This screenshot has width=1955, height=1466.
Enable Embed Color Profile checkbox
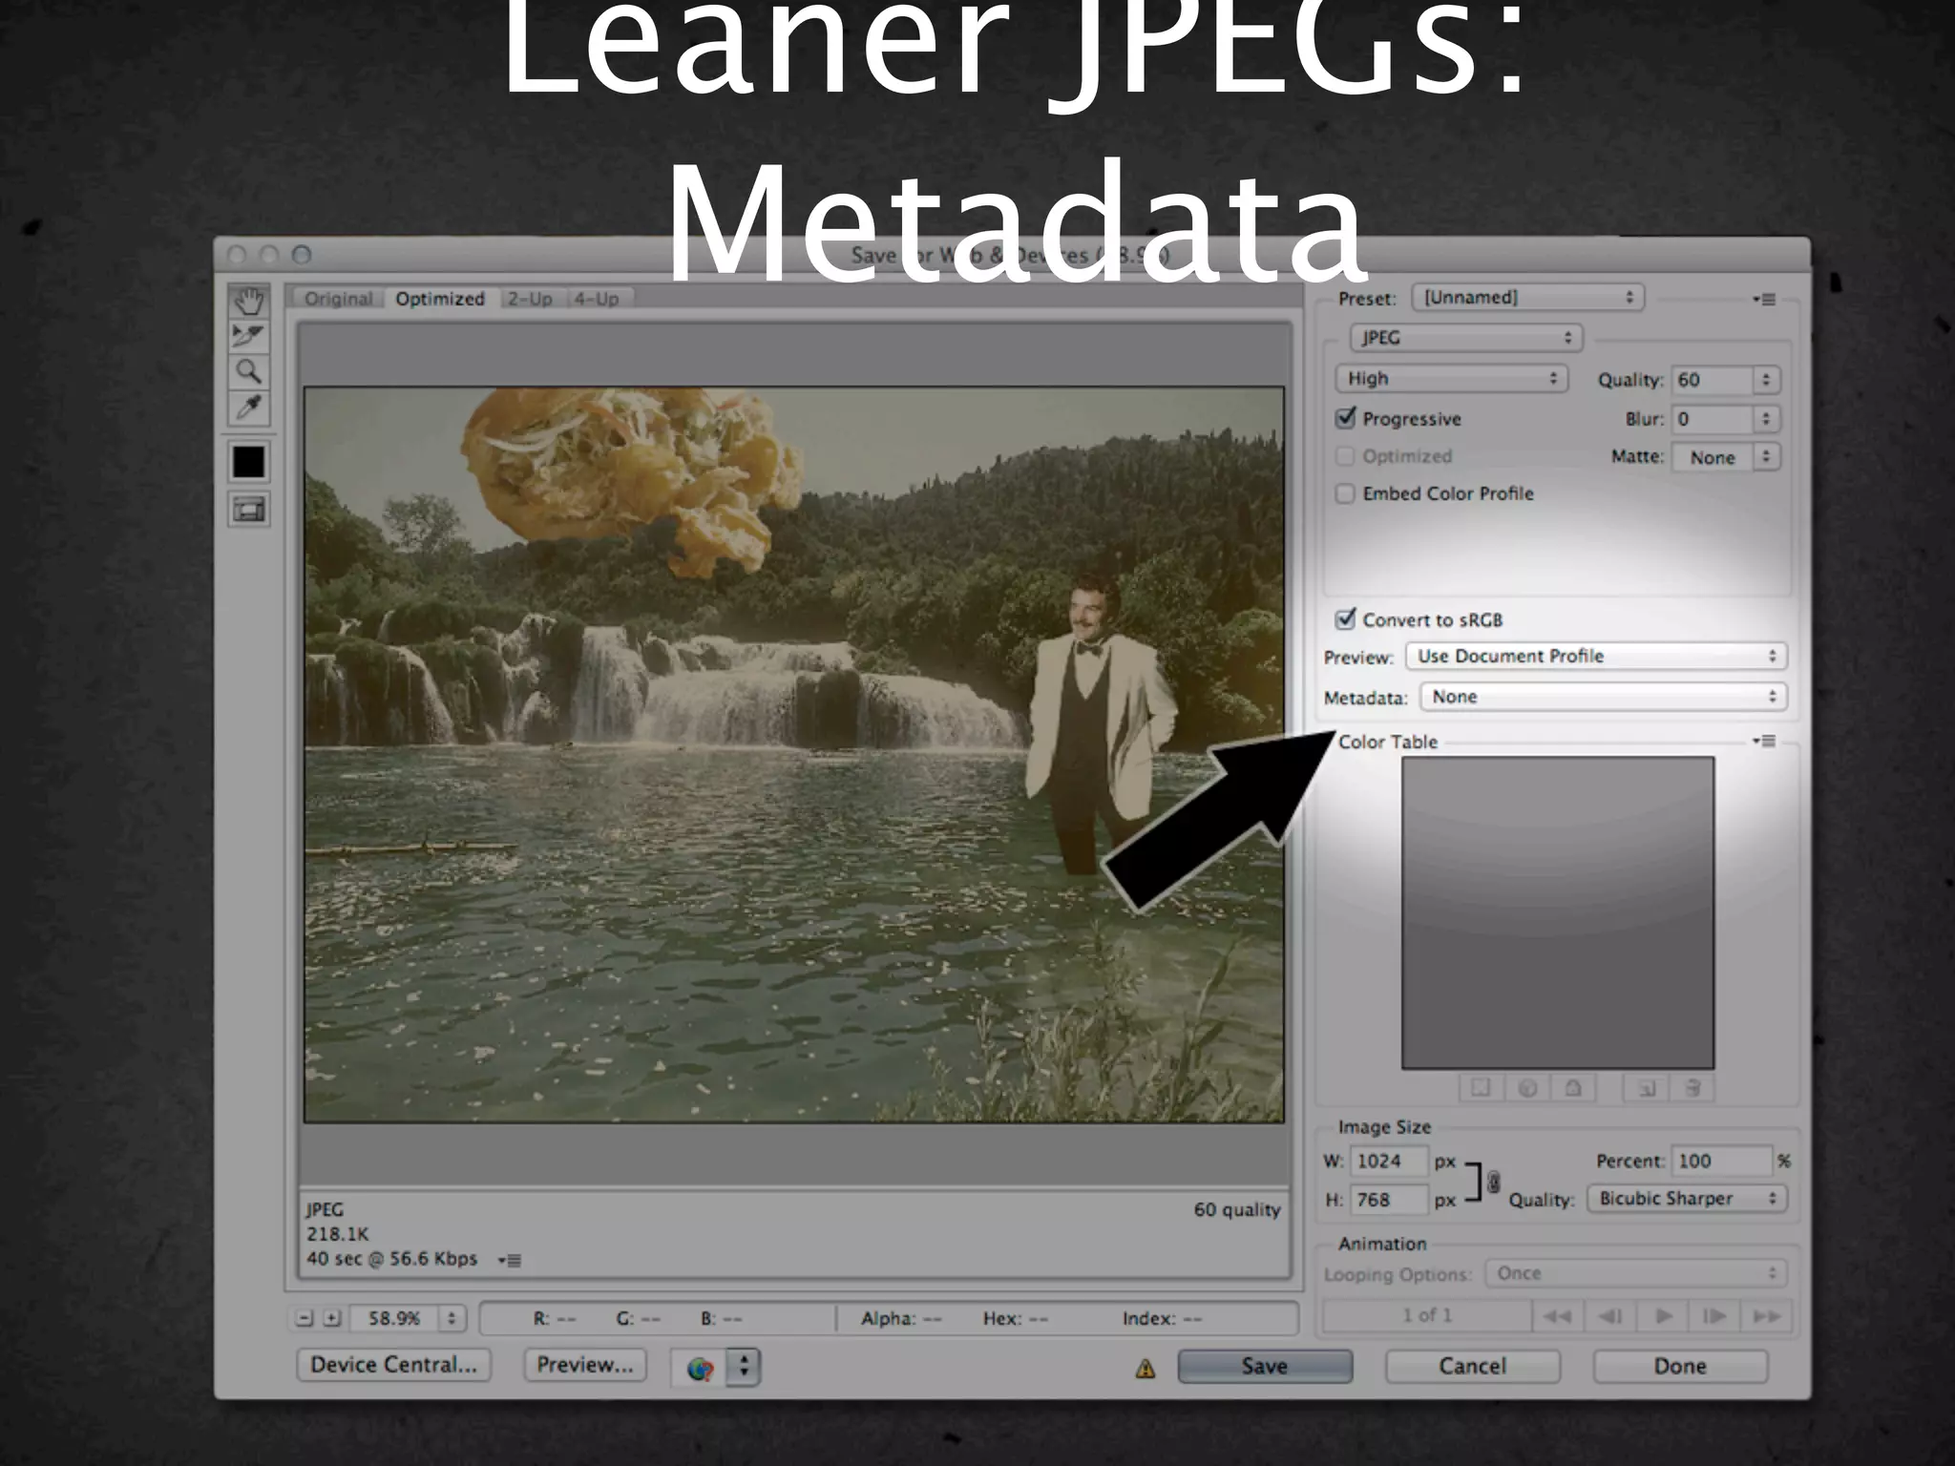click(1345, 493)
